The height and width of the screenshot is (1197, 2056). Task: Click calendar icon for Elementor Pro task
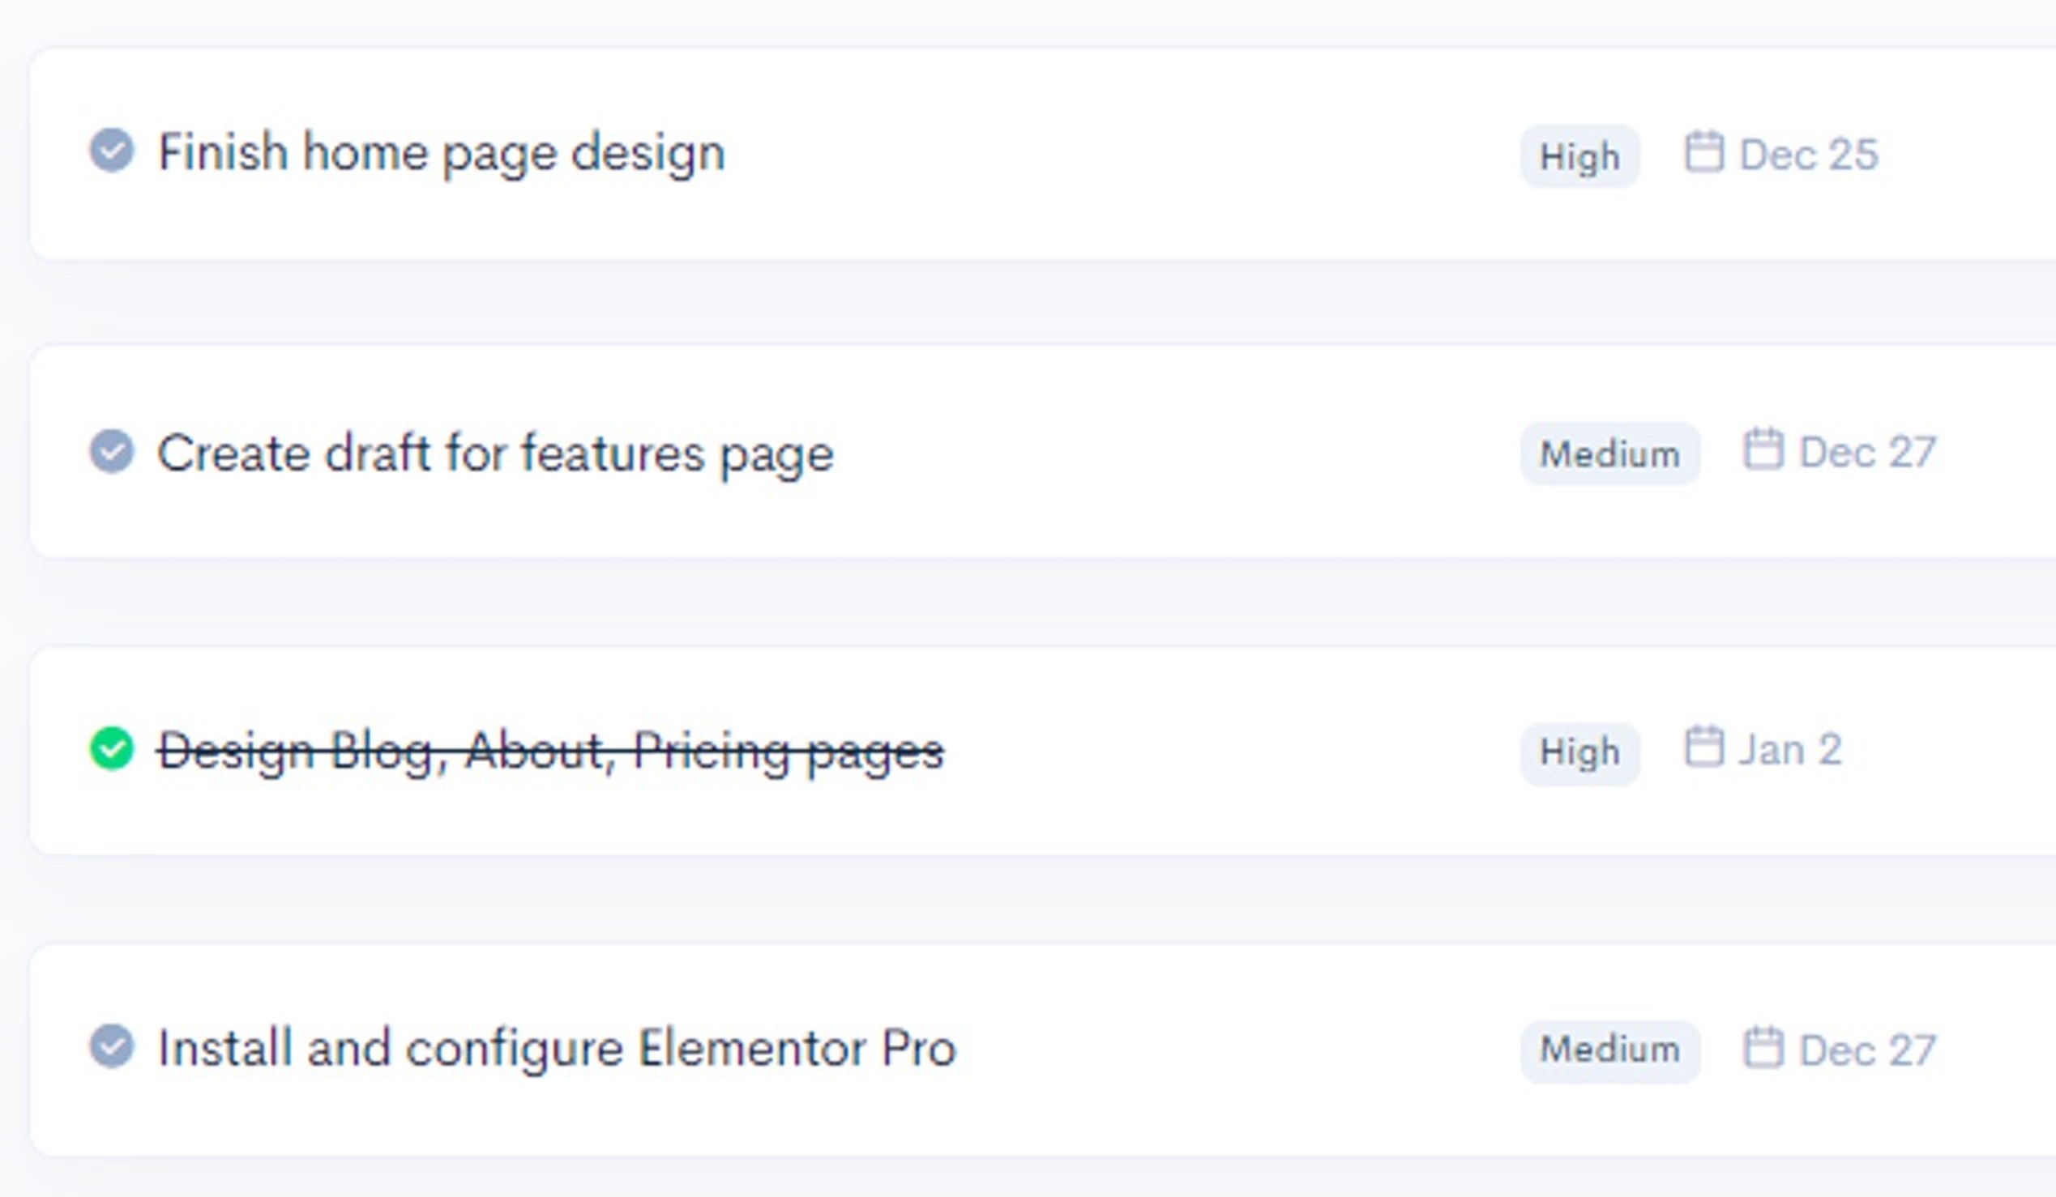tap(1763, 1047)
